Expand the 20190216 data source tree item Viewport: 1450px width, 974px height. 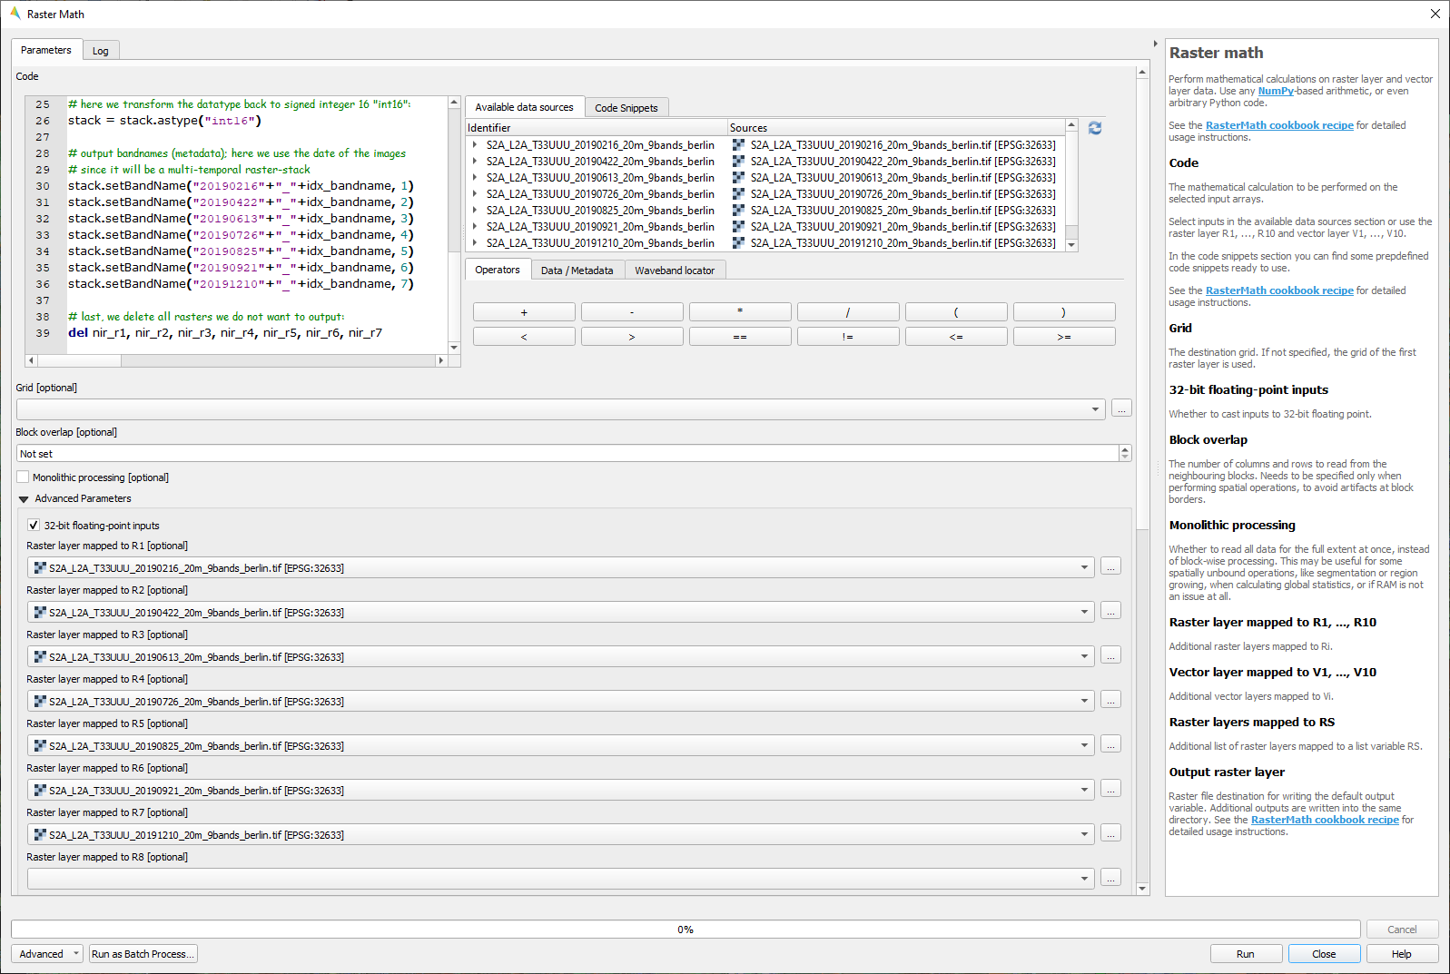tap(475, 145)
